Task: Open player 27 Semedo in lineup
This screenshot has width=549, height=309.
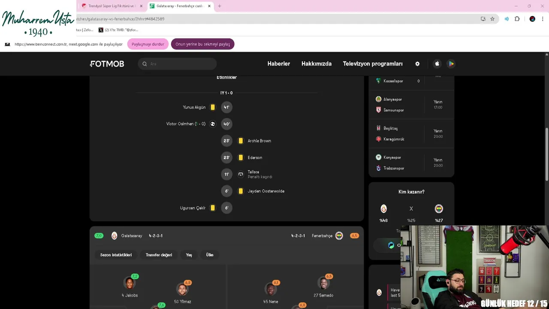Action: coord(323,287)
